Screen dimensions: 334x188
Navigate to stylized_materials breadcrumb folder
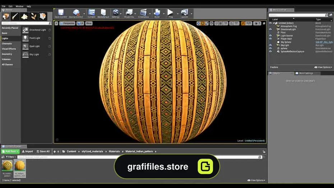(92, 151)
